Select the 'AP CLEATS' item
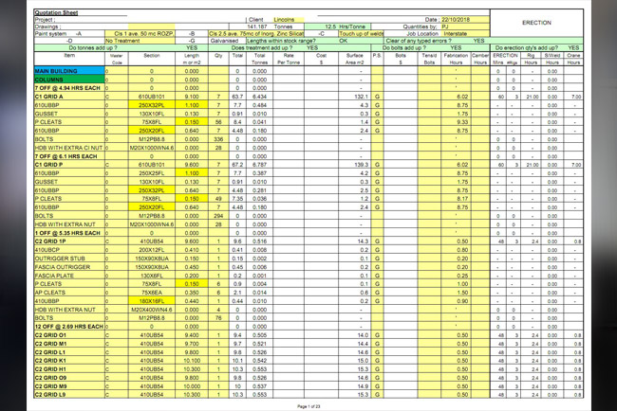The image size is (617, 411). 69,293
